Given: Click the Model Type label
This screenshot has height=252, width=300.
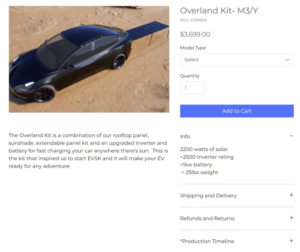Looking at the screenshot, I should click(x=193, y=48).
